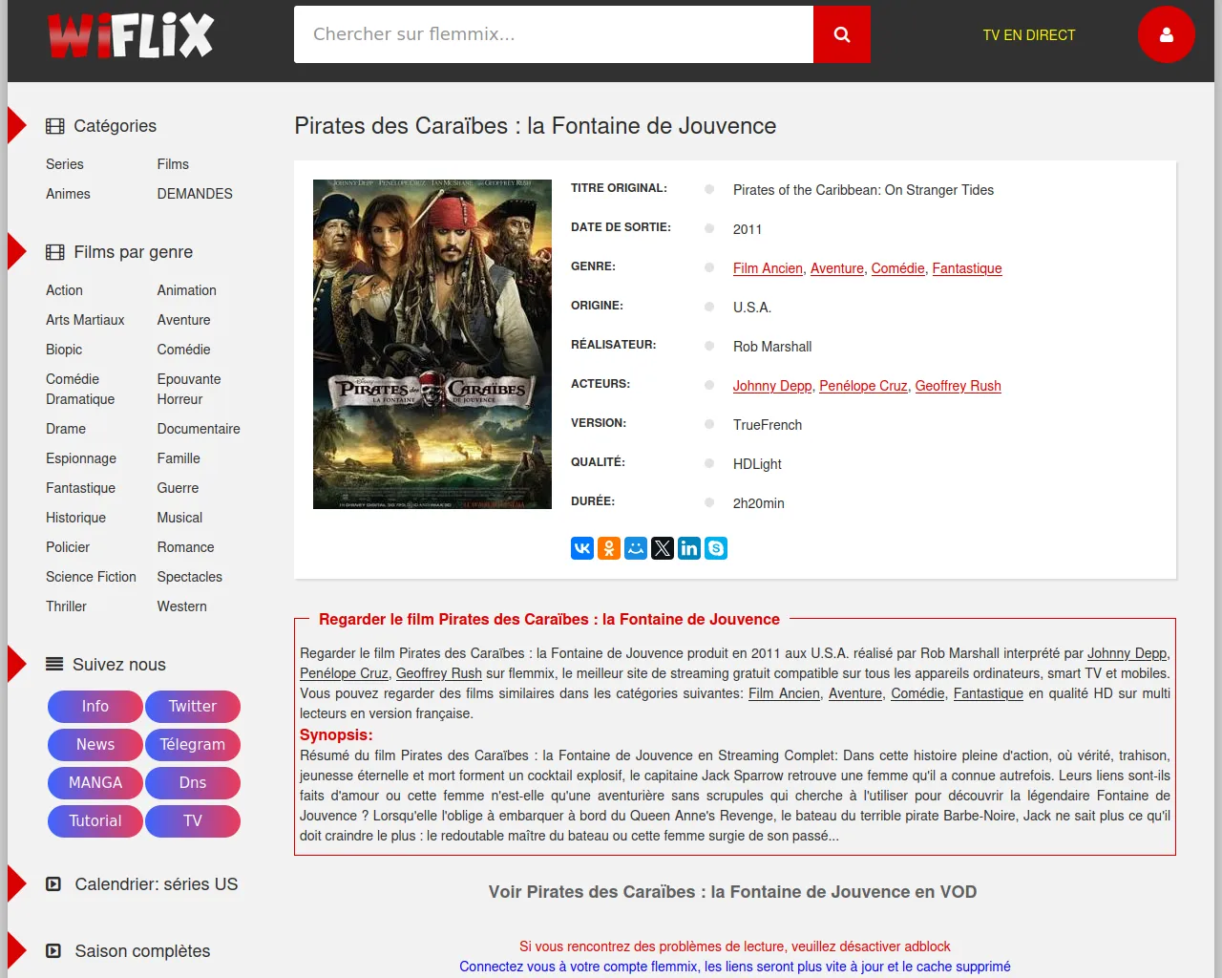This screenshot has width=1222, height=978.
Task: Share on Odnoklassniki icon
Action: click(609, 548)
